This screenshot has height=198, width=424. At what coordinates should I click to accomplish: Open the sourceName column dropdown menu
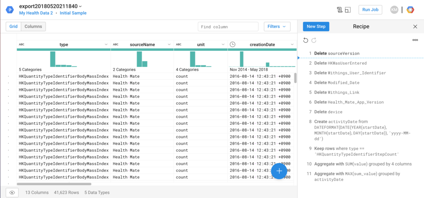(x=169, y=45)
